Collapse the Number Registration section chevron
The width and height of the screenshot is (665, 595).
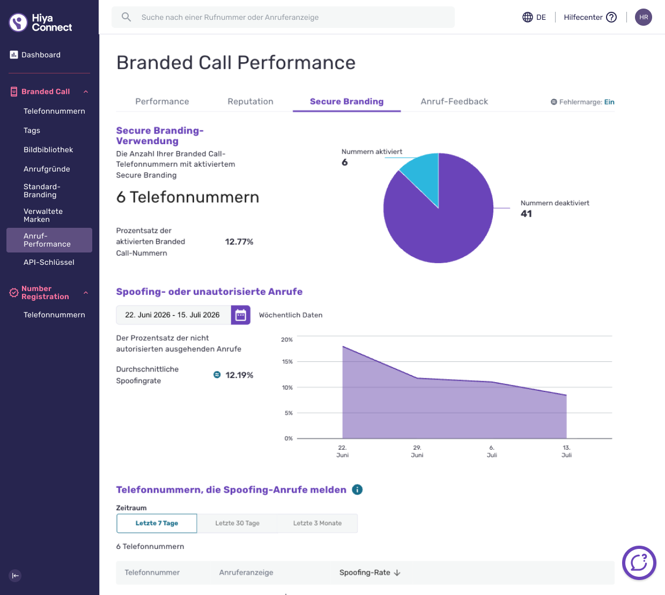point(86,293)
